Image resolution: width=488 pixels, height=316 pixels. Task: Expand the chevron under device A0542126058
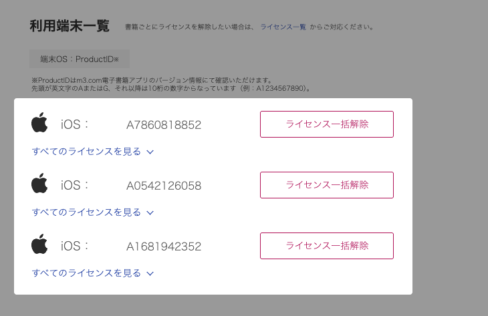point(150,212)
